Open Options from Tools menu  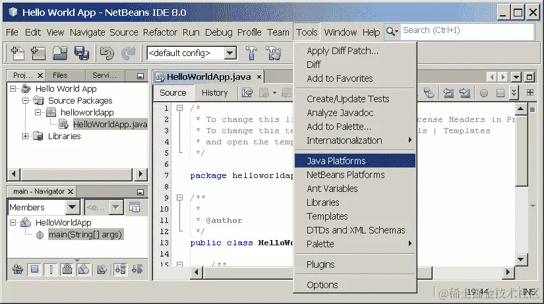pyautogui.click(x=355, y=285)
